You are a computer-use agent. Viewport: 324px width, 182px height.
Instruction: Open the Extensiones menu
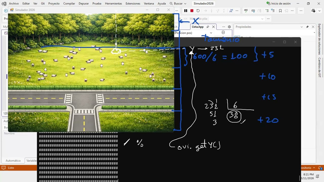click(x=133, y=4)
